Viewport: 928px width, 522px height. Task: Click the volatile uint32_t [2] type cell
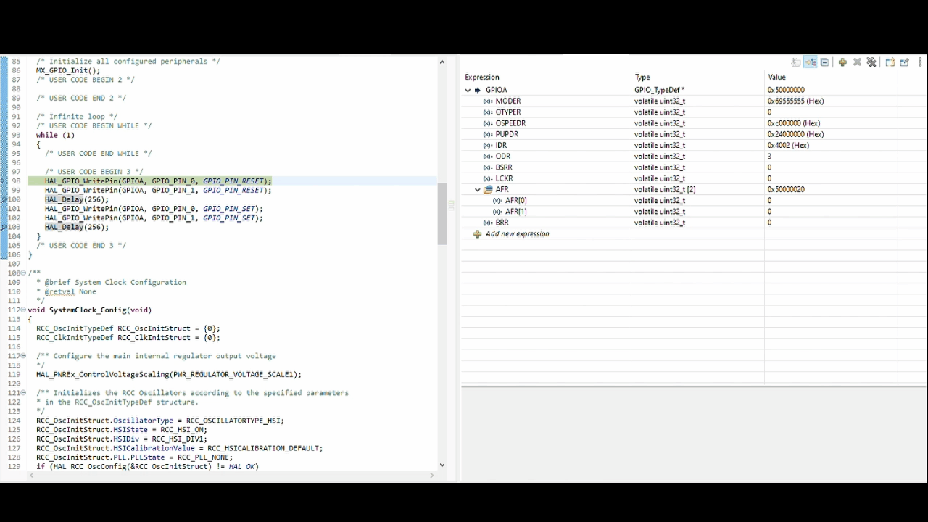click(665, 190)
